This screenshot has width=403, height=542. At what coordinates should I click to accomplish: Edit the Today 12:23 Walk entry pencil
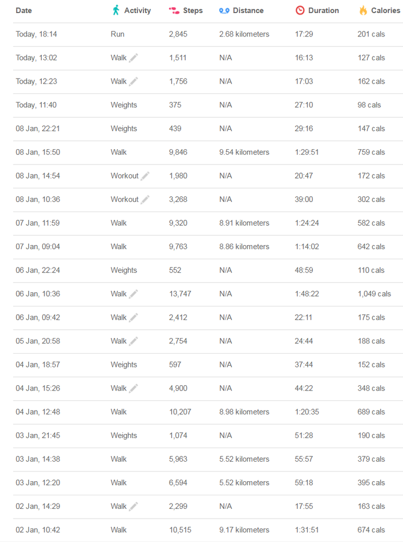(134, 81)
